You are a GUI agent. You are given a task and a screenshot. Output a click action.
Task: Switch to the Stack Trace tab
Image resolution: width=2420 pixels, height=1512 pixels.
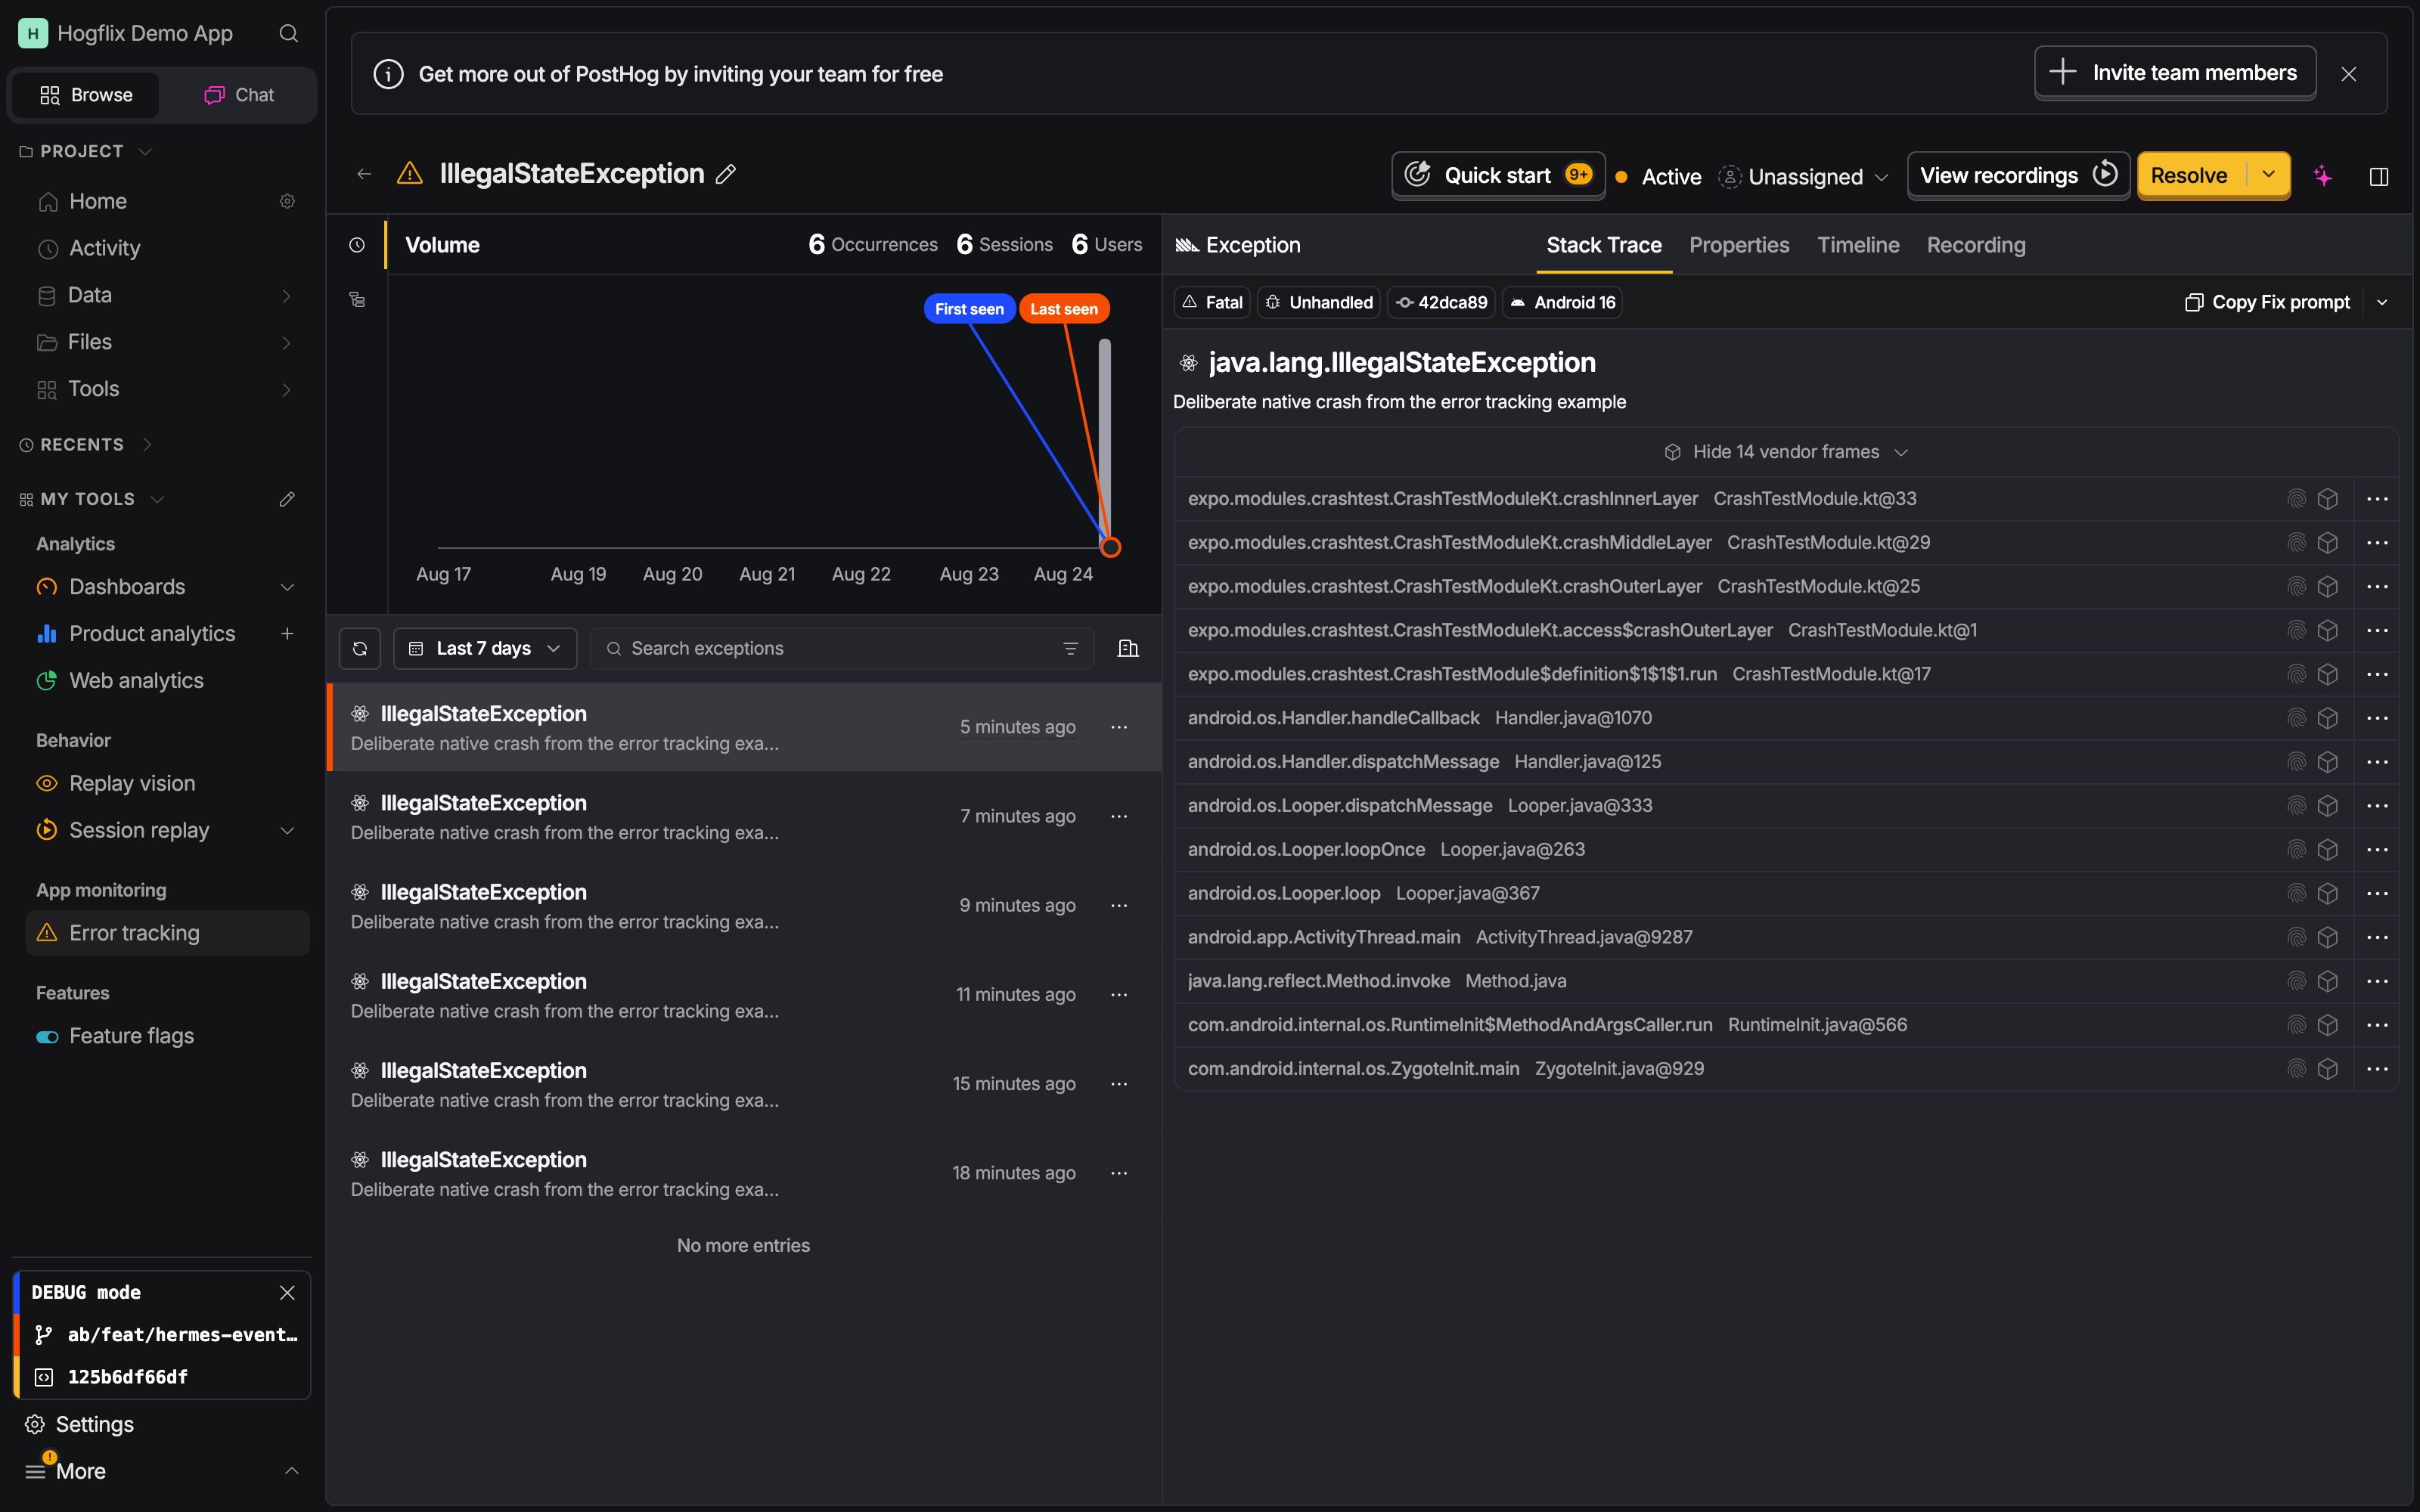(1603, 245)
